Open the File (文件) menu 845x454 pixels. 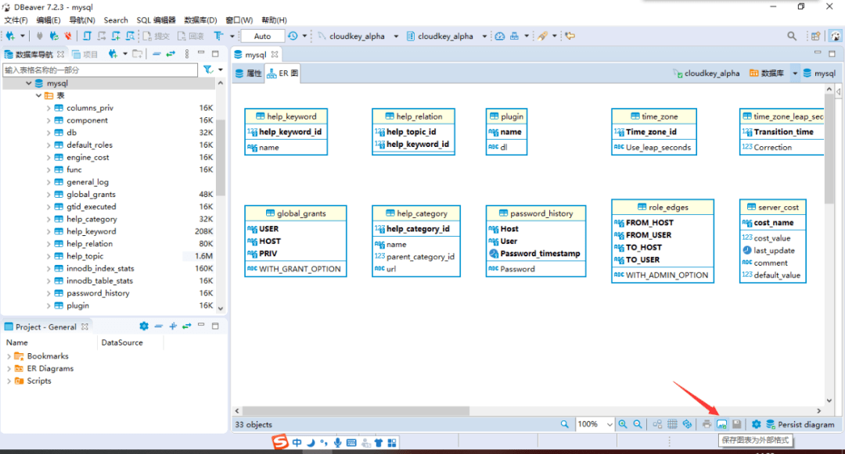pos(16,20)
